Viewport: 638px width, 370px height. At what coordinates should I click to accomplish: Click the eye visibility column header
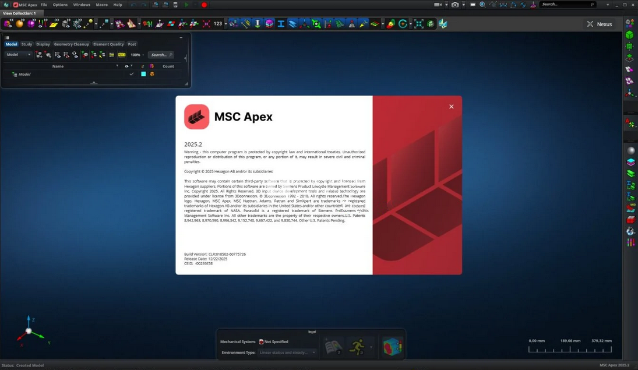126,66
